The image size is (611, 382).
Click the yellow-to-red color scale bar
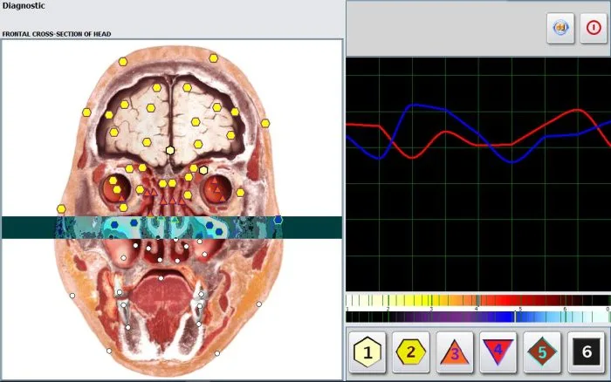[477, 299]
